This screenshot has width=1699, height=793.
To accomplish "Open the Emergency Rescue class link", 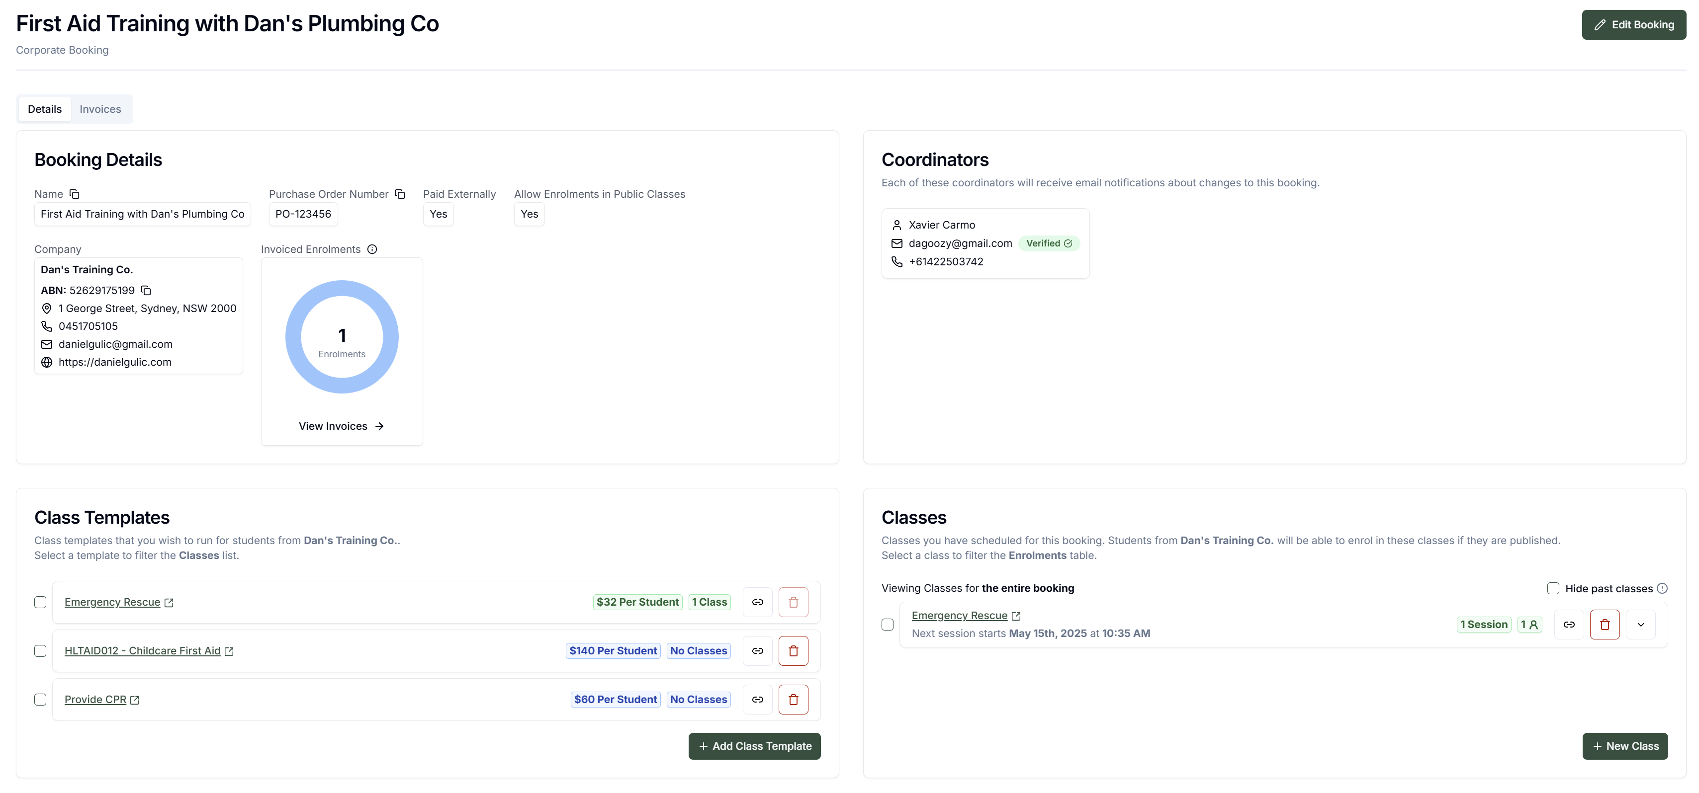I will pyautogui.click(x=959, y=615).
